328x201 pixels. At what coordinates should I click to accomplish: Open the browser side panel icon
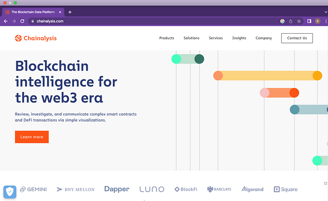309,21
